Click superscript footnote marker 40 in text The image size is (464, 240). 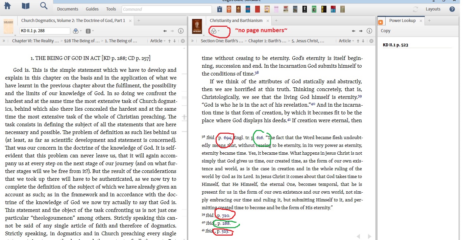[313, 104]
